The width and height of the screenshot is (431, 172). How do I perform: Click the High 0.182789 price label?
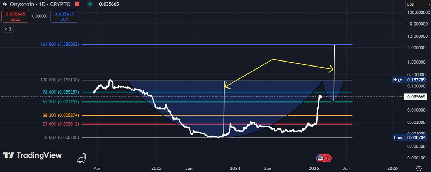[x=410, y=80]
